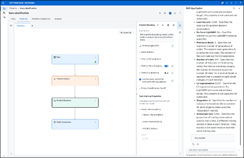Select the second icon in right rail

click(x=180, y=33)
